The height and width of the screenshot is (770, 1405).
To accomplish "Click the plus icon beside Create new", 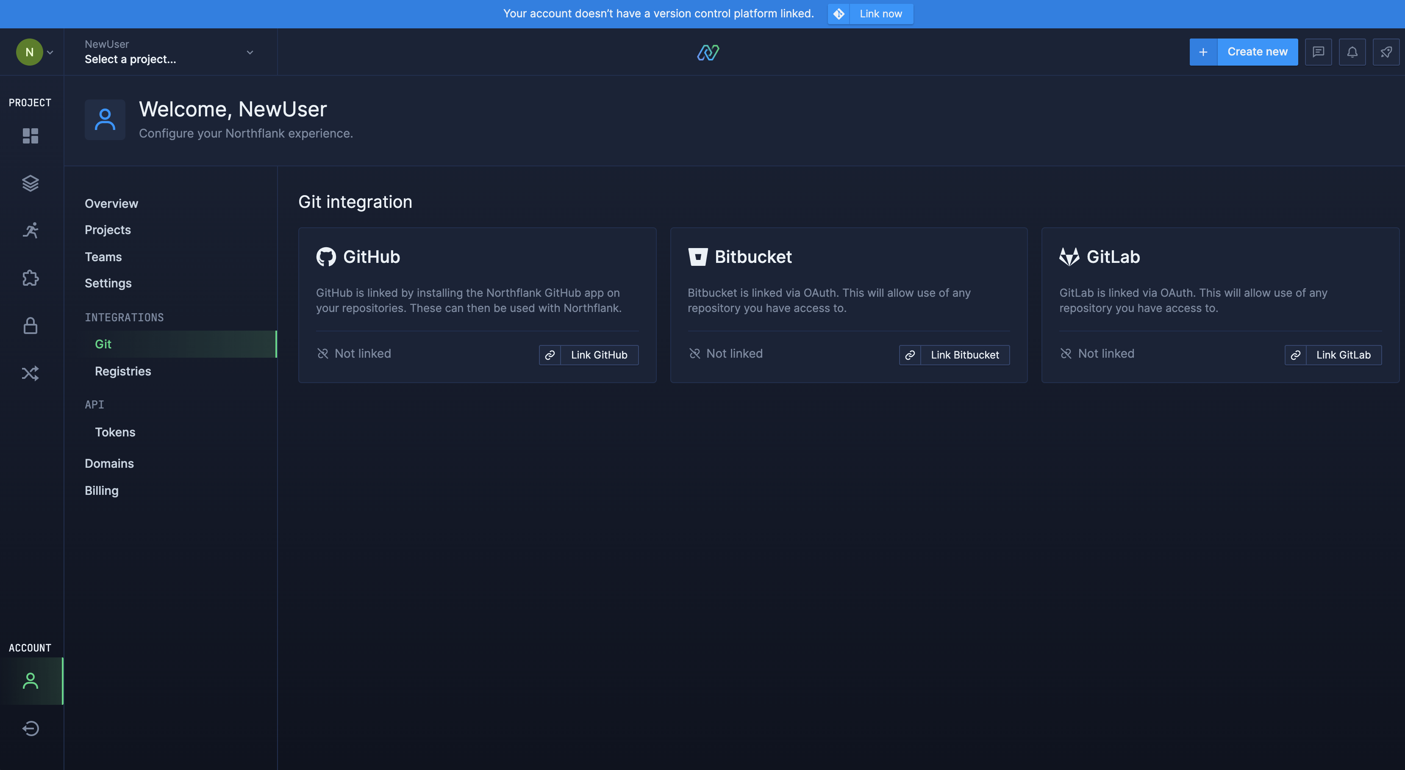I will 1203,52.
